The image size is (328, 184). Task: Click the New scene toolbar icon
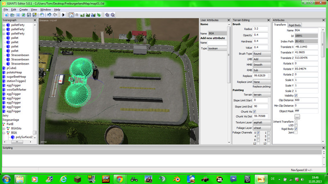7,15
